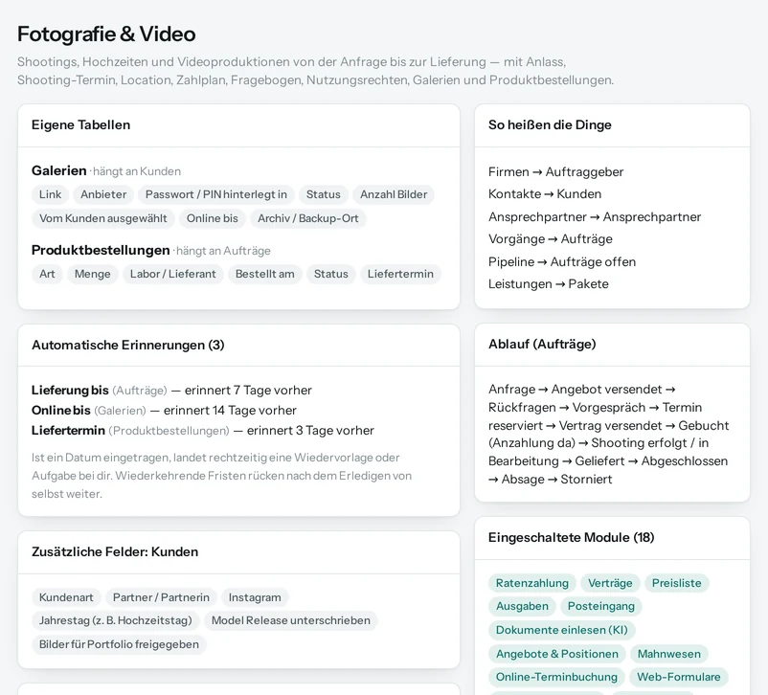Click 'Bilder für Portfolio freigegeben' chip

coord(119,644)
